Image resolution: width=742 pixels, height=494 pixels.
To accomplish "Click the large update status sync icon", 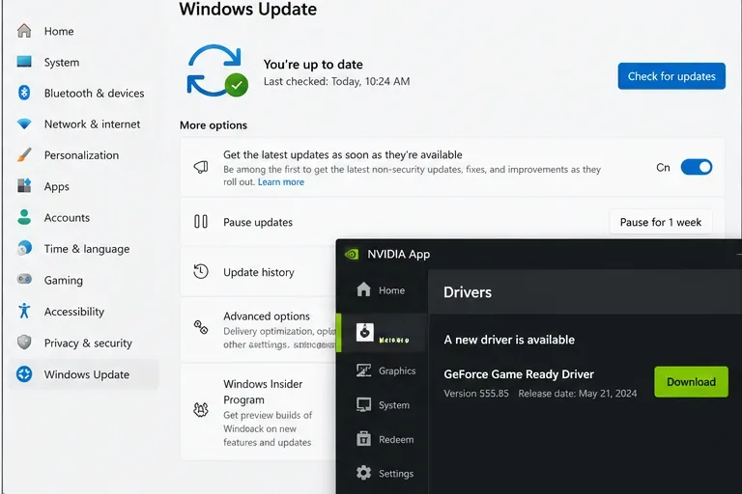I will (217, 70).
